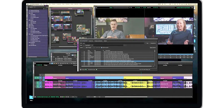Open the Any Column filter dropdown
The image size is (222, 108).
click(88, 45)
